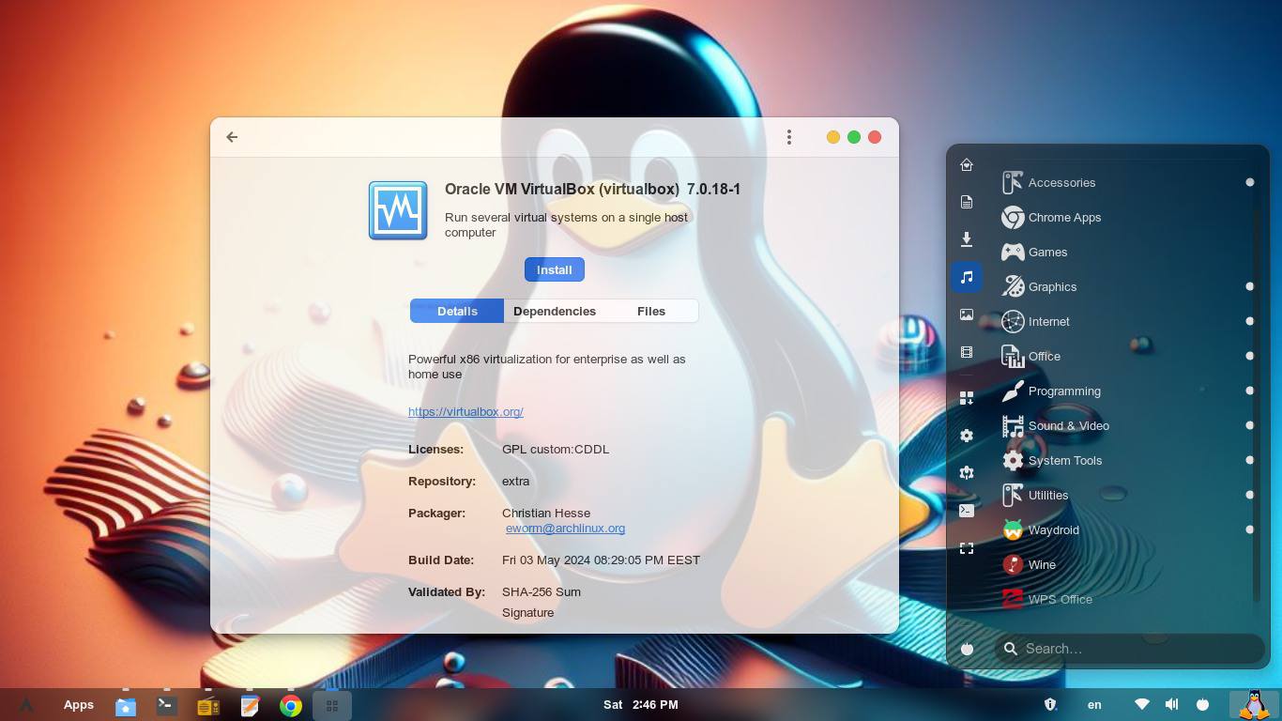The width and height of the screenshot is (1282, 721).
Task: Switch to the Details tab
Action: tap(457, 311)
